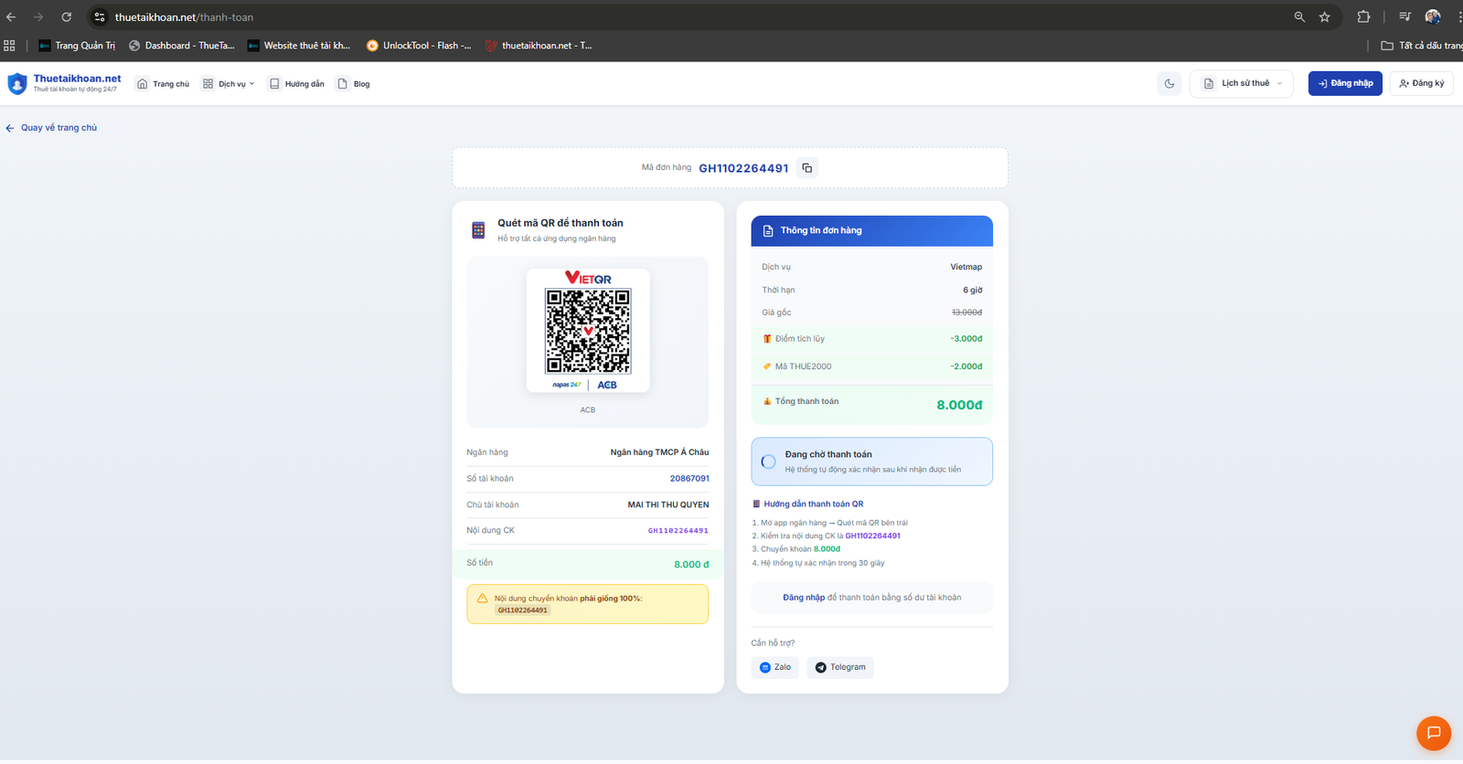Bookmark this page with star icon
The height and width of the screenshot is (764, 1463).
coord(1324,17)
